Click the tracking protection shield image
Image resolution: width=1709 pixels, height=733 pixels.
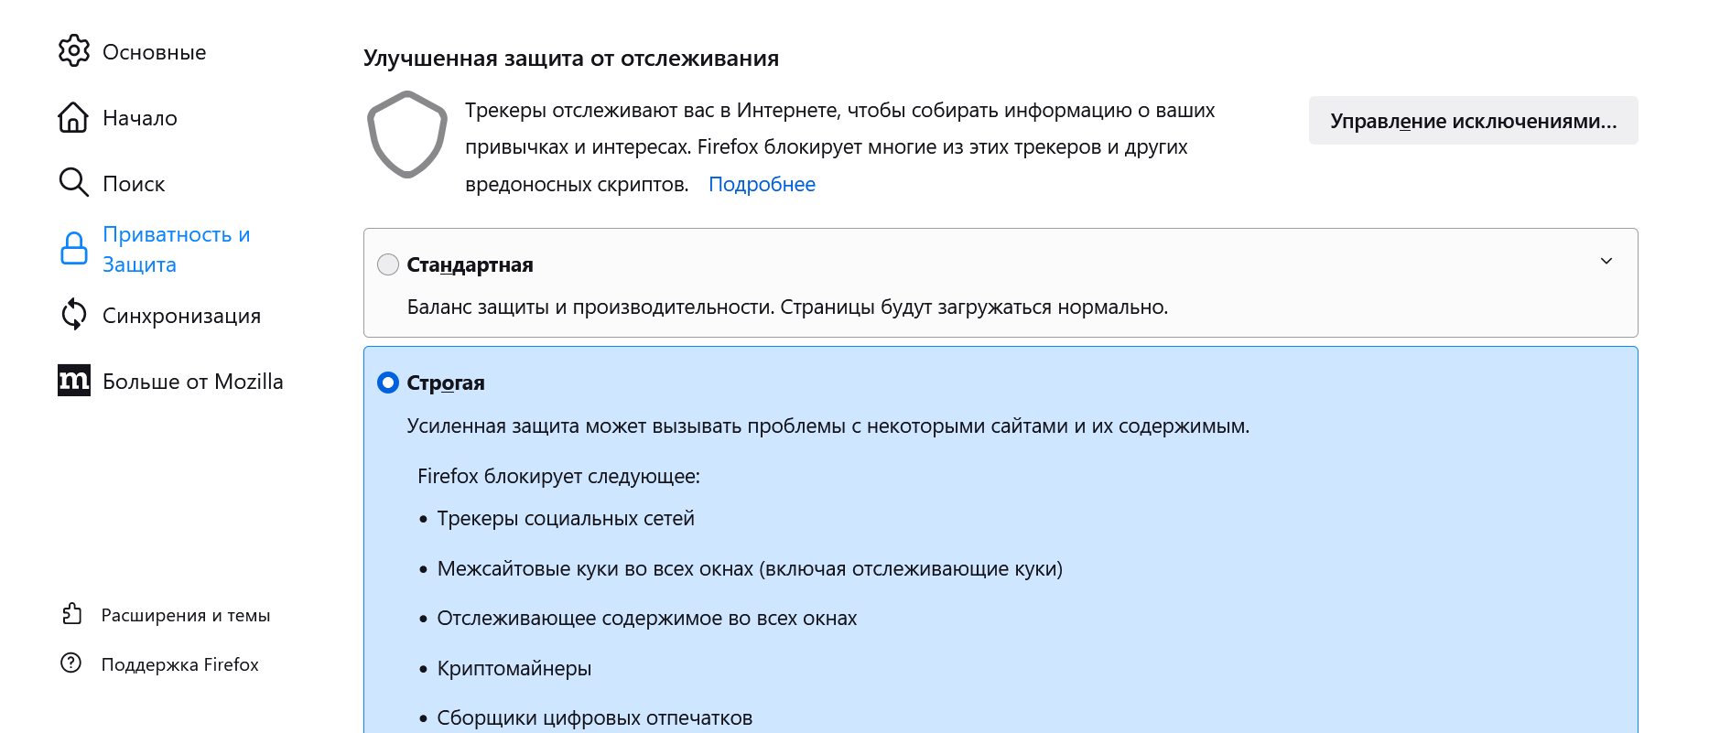[407, 135]
